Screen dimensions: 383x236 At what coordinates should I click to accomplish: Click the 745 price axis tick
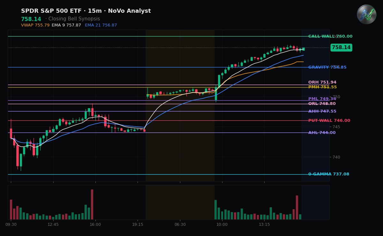click(336, 127)
